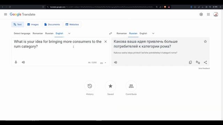Open browser downloads icon

(202, 7)
